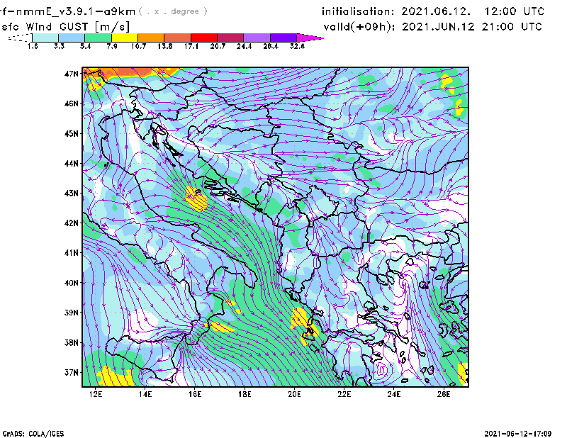
Task: Click the 24E longitude label
Action: coord(394,394)
